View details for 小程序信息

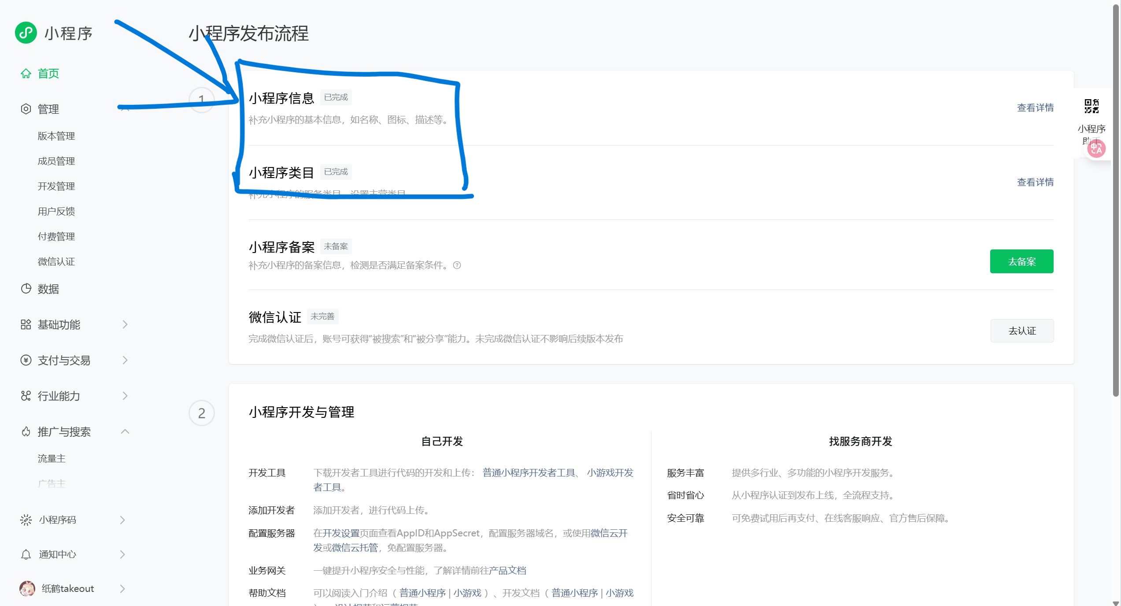tap(1035, 108)
